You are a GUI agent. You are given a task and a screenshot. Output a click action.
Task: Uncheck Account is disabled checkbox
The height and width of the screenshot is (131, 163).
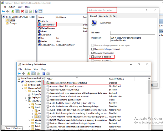(x=92, y=57)
